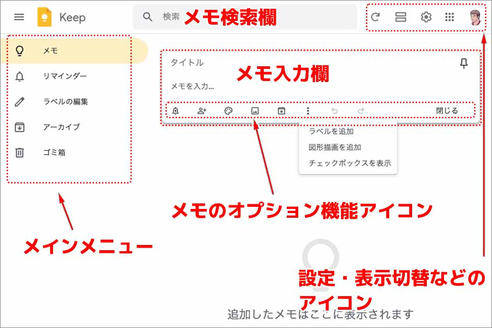Image resolution: width=492 pixels, height=328 pixels.
Task: Click the 閉じる button
Action: 447,111
